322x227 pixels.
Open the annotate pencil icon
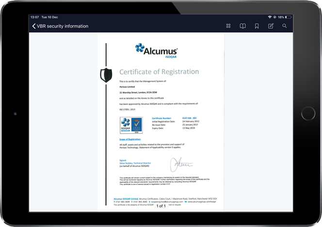click(271, 26)
